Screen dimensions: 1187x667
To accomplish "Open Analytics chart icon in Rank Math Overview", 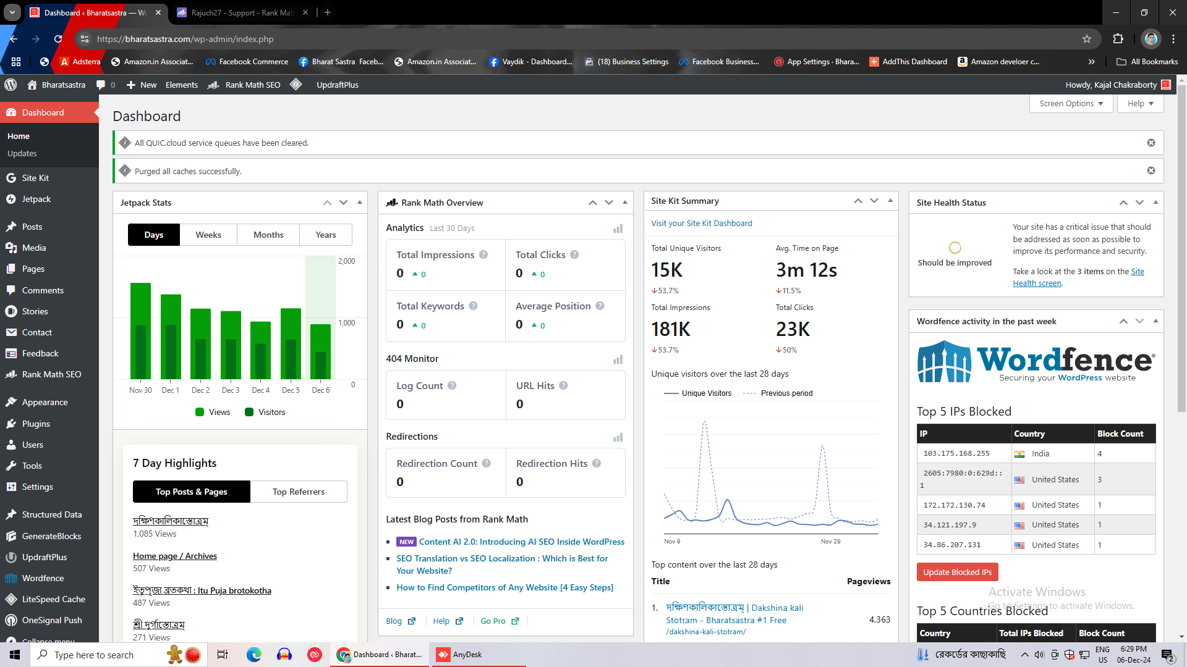I will point(618,229).
